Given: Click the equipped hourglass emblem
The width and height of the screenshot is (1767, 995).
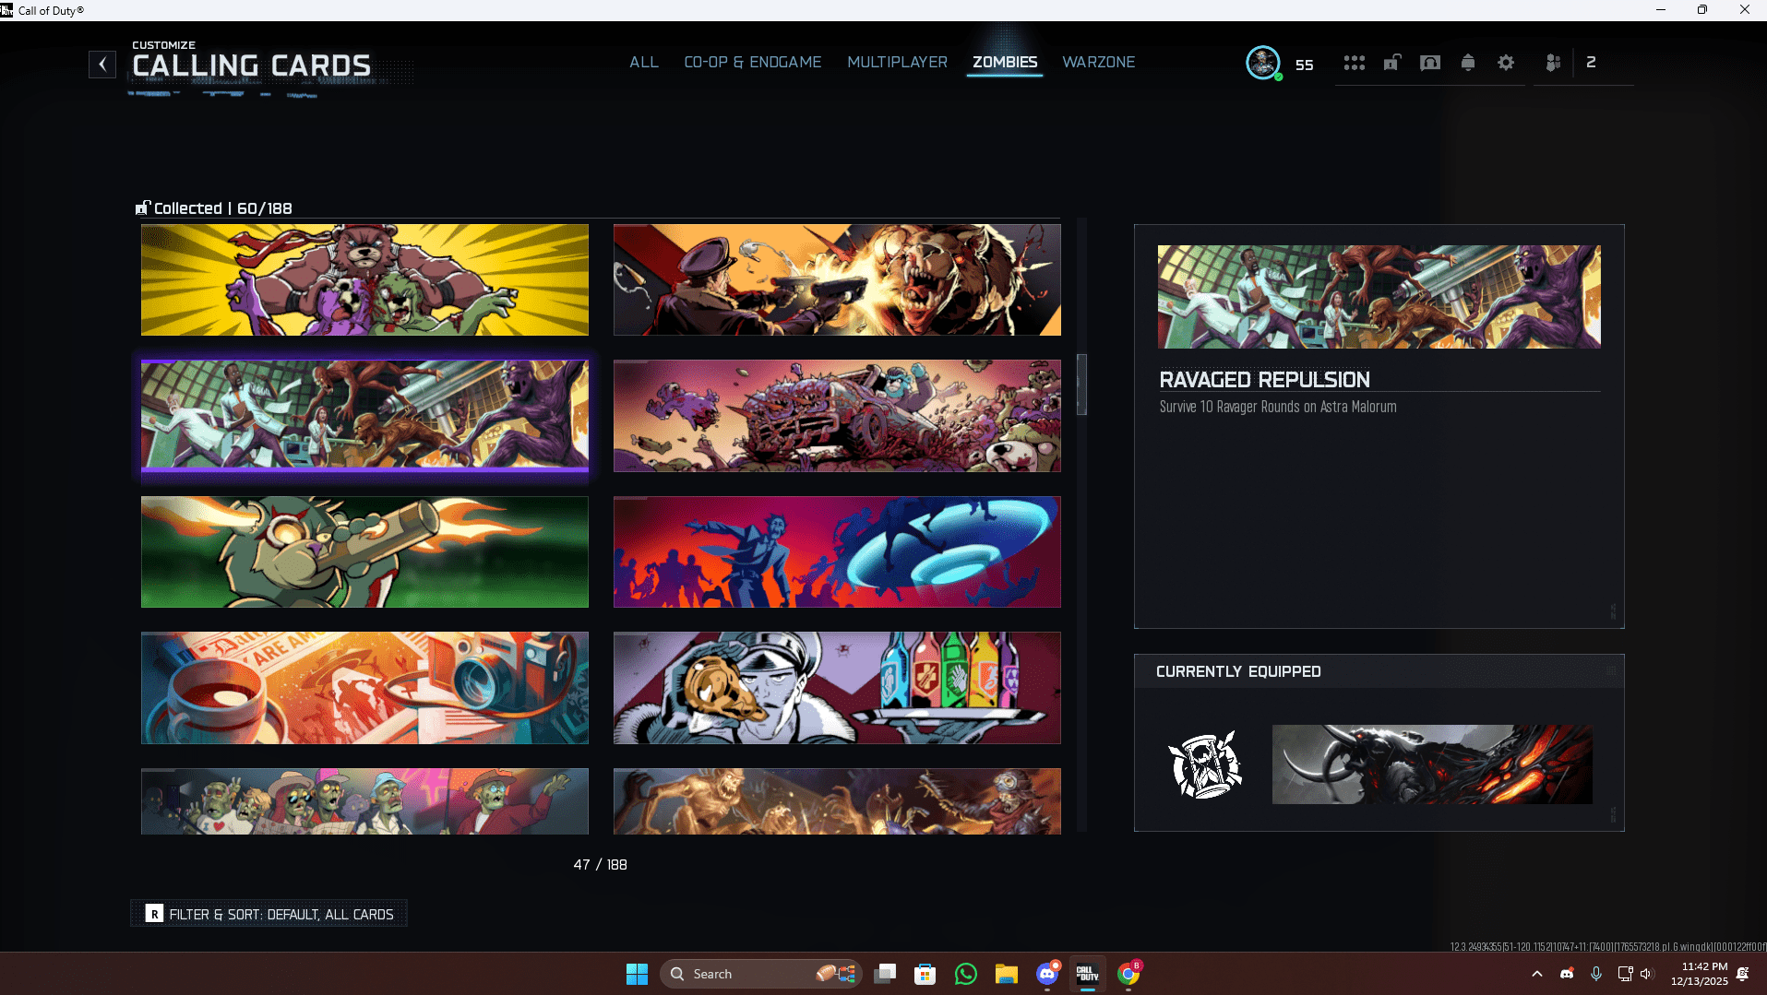Looking at the screenshot, I should pos(1204,764).
